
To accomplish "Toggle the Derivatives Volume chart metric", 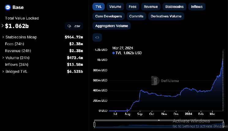I will pos(166,16).
